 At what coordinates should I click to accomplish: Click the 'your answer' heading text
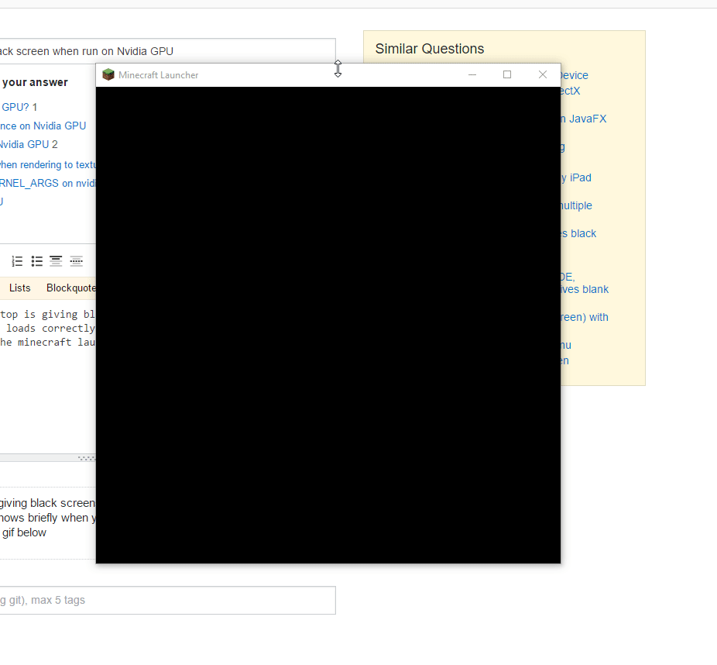click(35, 82)
